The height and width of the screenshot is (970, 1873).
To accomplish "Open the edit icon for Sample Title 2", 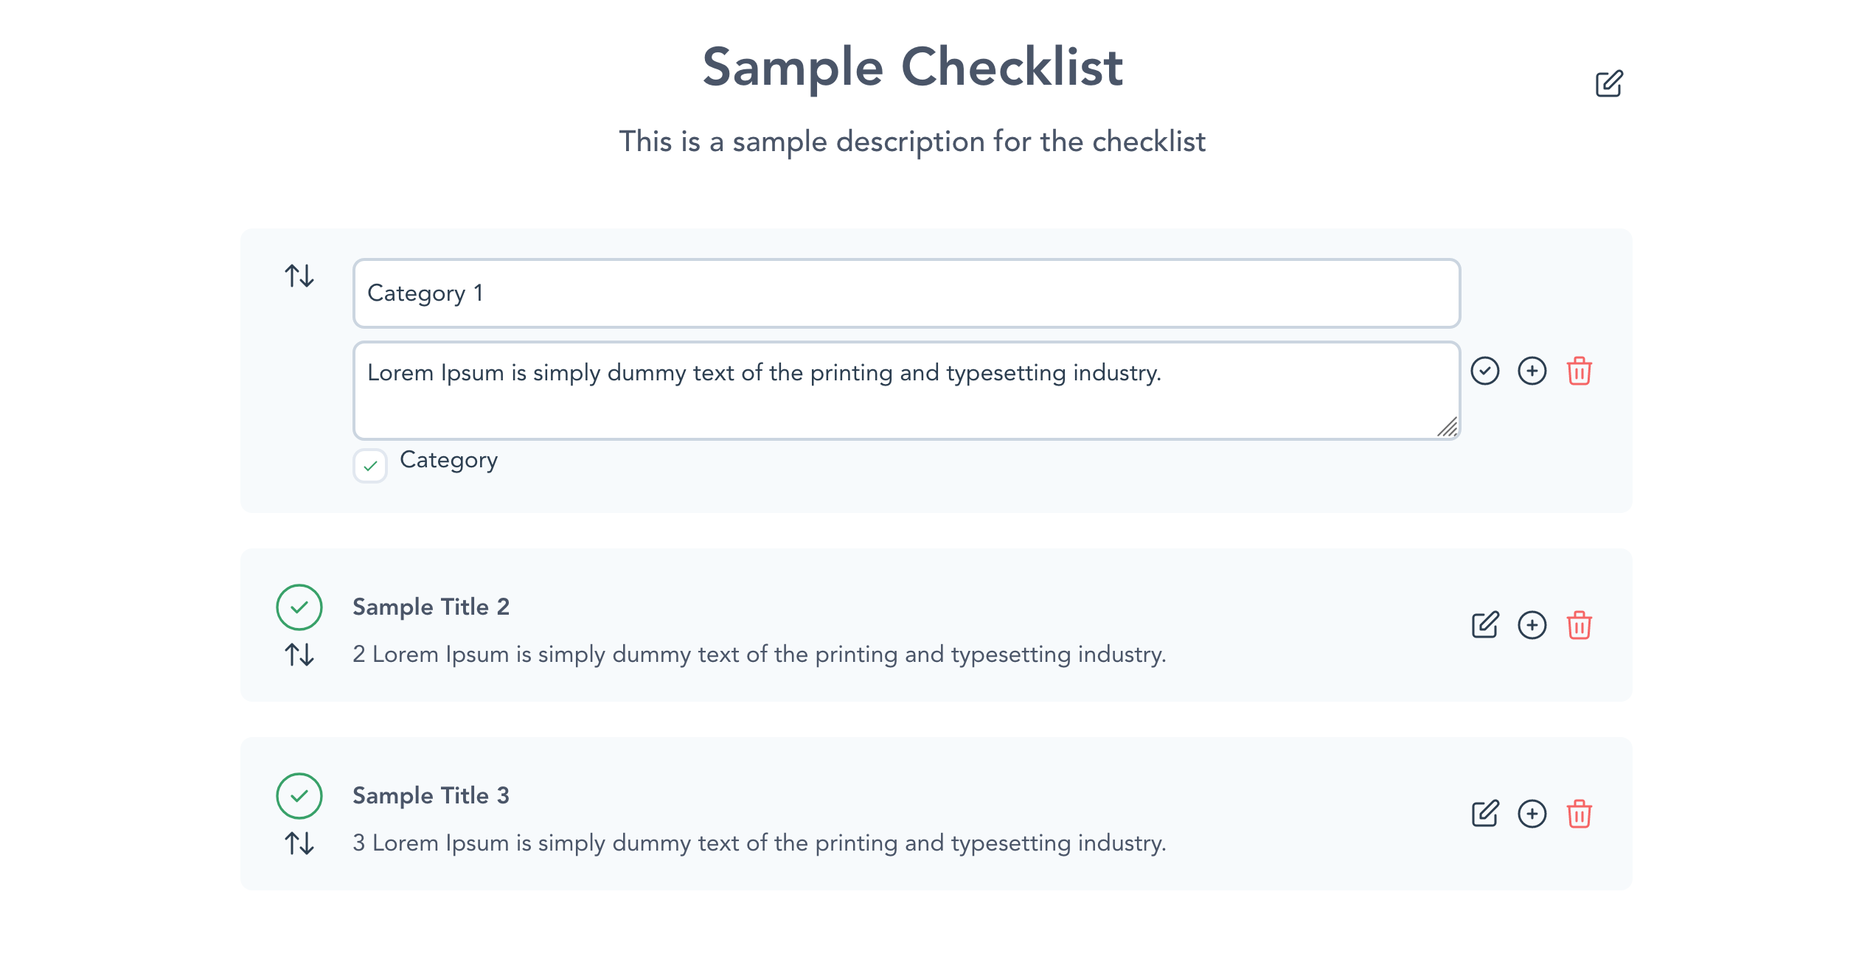I will tap(1485, 625).
